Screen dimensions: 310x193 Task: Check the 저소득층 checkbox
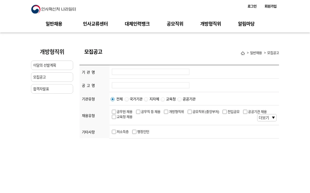tap(114, 132)
